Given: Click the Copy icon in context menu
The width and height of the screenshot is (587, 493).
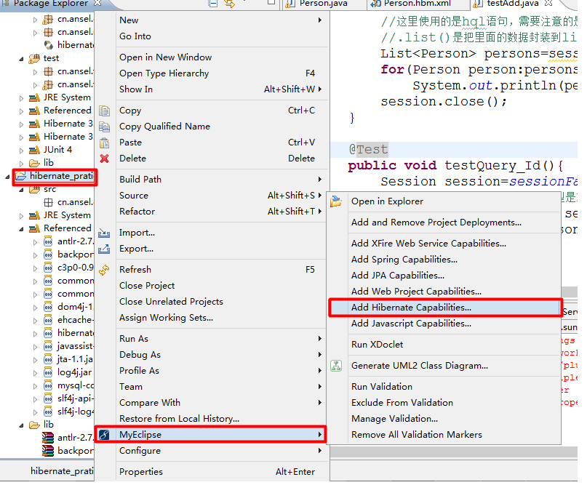Looking at the screenshot, I should [105, 111].
